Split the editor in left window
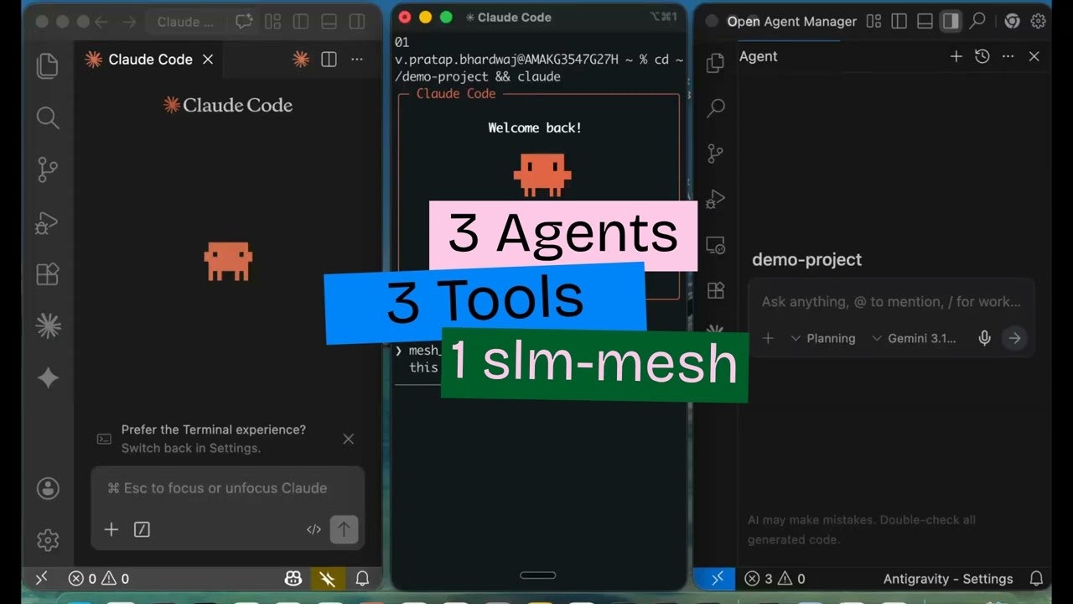The width and height of the screenshot is (1073, 604). click(329, 59)
